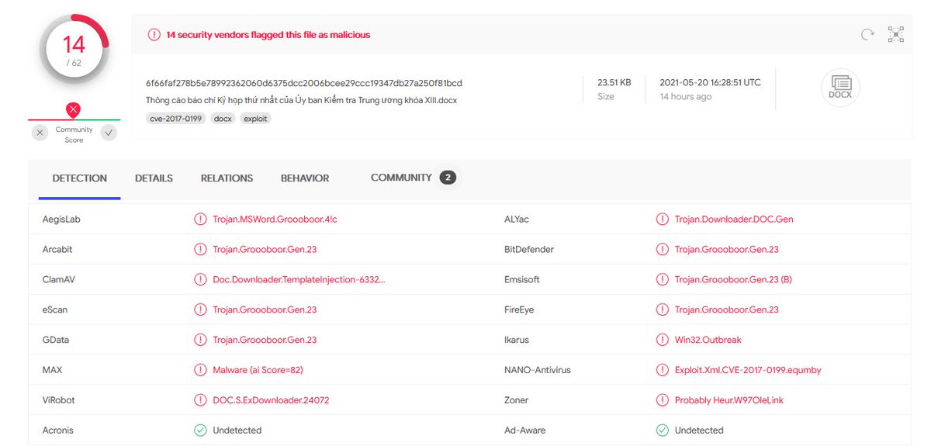931x446 pixels.
Task: Click the Doc.Downloader.TemplateInjection detection result
Action: (299, 279)
